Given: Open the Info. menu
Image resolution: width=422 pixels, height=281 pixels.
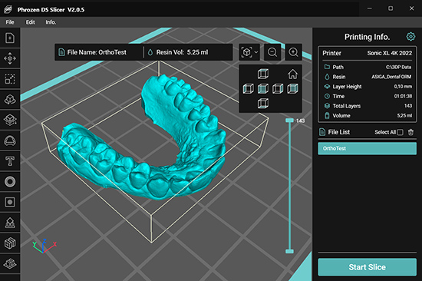Looking at the screenshot, I should 51,22.
